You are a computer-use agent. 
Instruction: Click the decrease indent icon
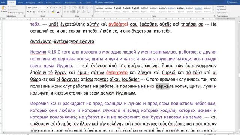[x=80, y=7]
